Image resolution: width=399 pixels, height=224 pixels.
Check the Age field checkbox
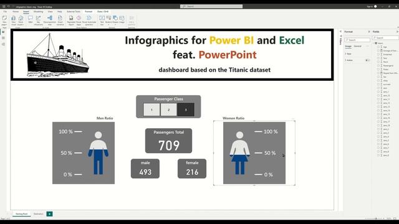click(x=378, y=47)
